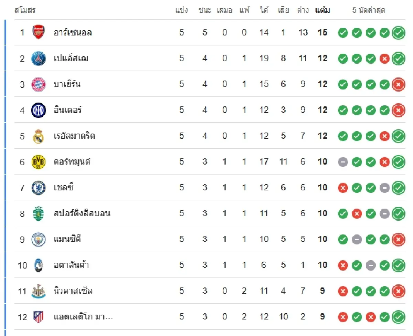This screenshot has height=336, width=413.
Task: Click the Inter Milan crest icon
Action: tap(38, 110)
